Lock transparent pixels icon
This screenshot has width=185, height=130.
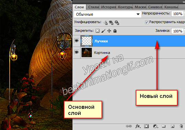(97, 31)
